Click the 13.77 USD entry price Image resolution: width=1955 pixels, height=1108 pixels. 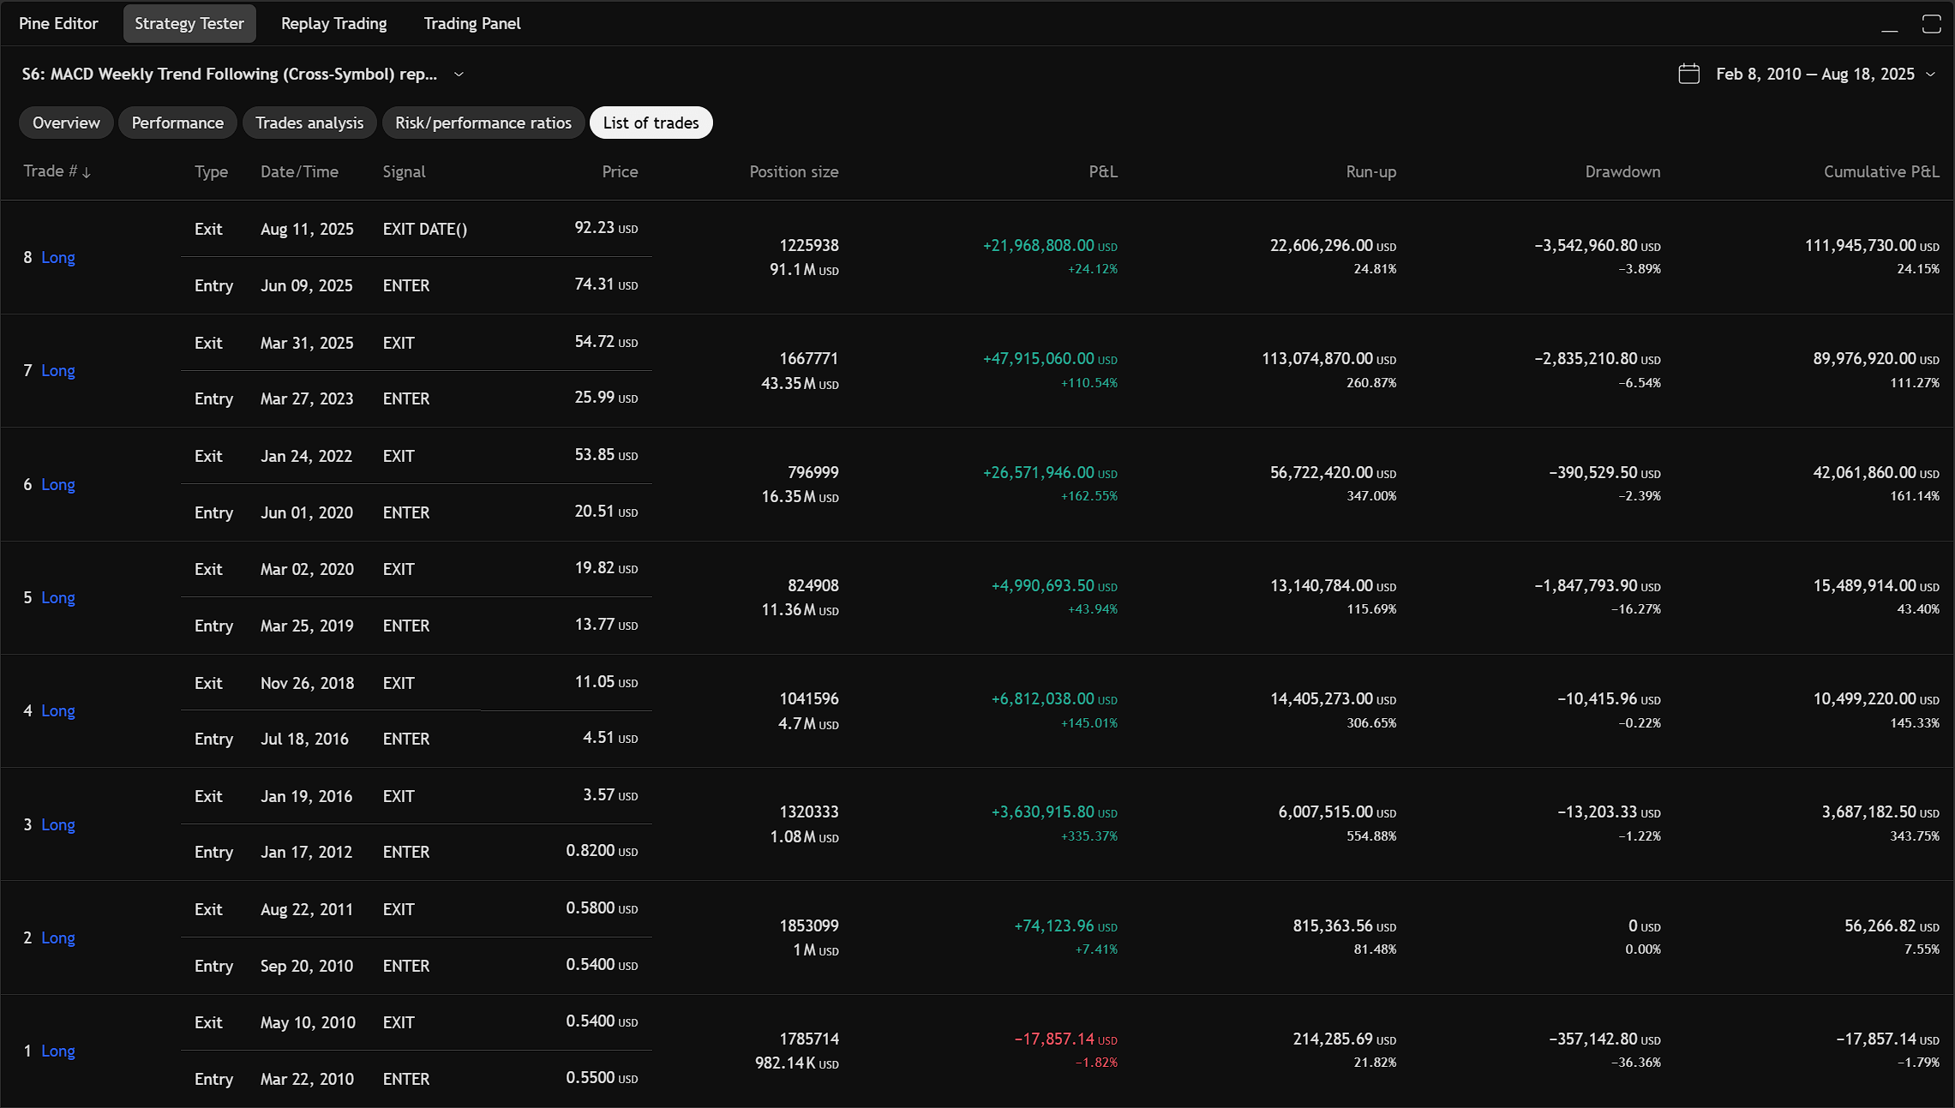[x=606, y=624]
